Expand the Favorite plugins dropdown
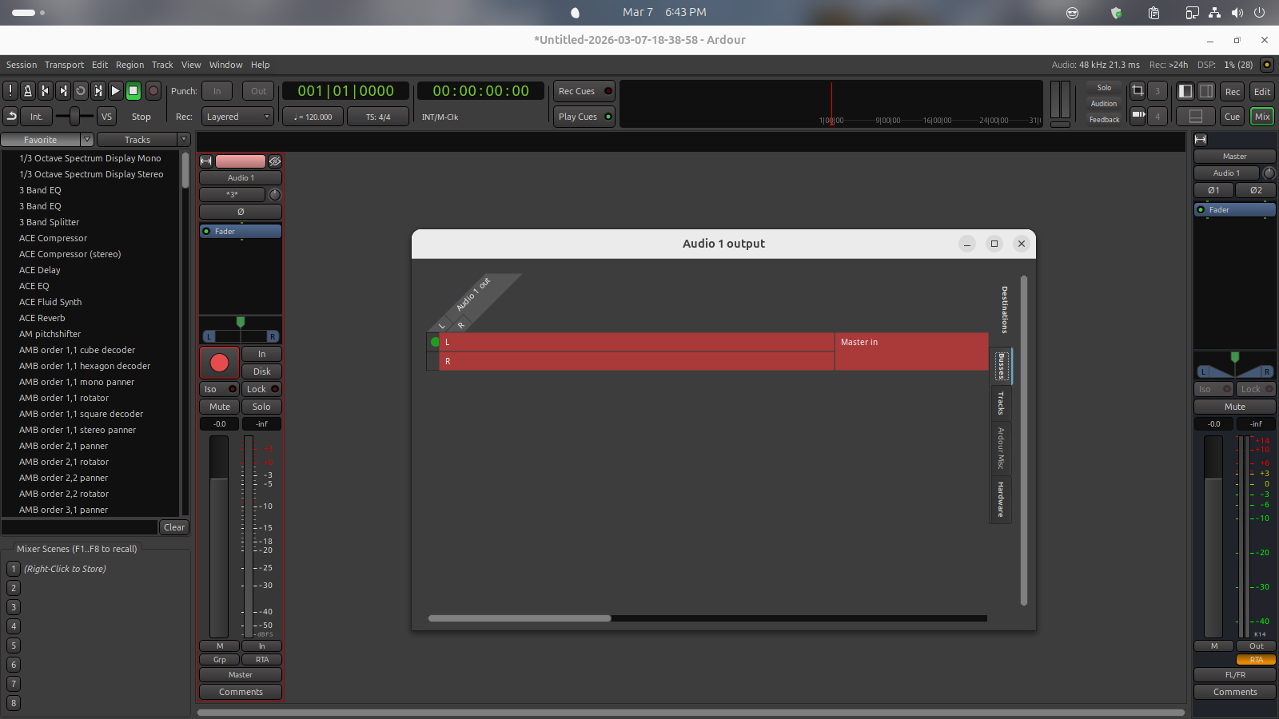The width and height of the screenshot is (1279, 719). coord(47,140)
